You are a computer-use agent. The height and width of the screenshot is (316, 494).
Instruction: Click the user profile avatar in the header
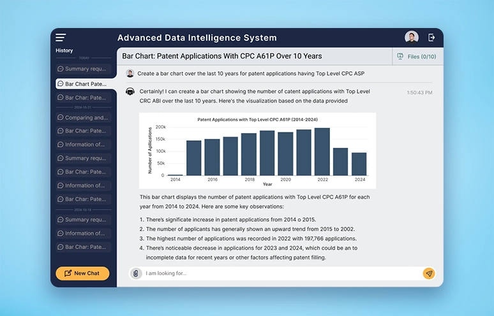coord(412,38)
